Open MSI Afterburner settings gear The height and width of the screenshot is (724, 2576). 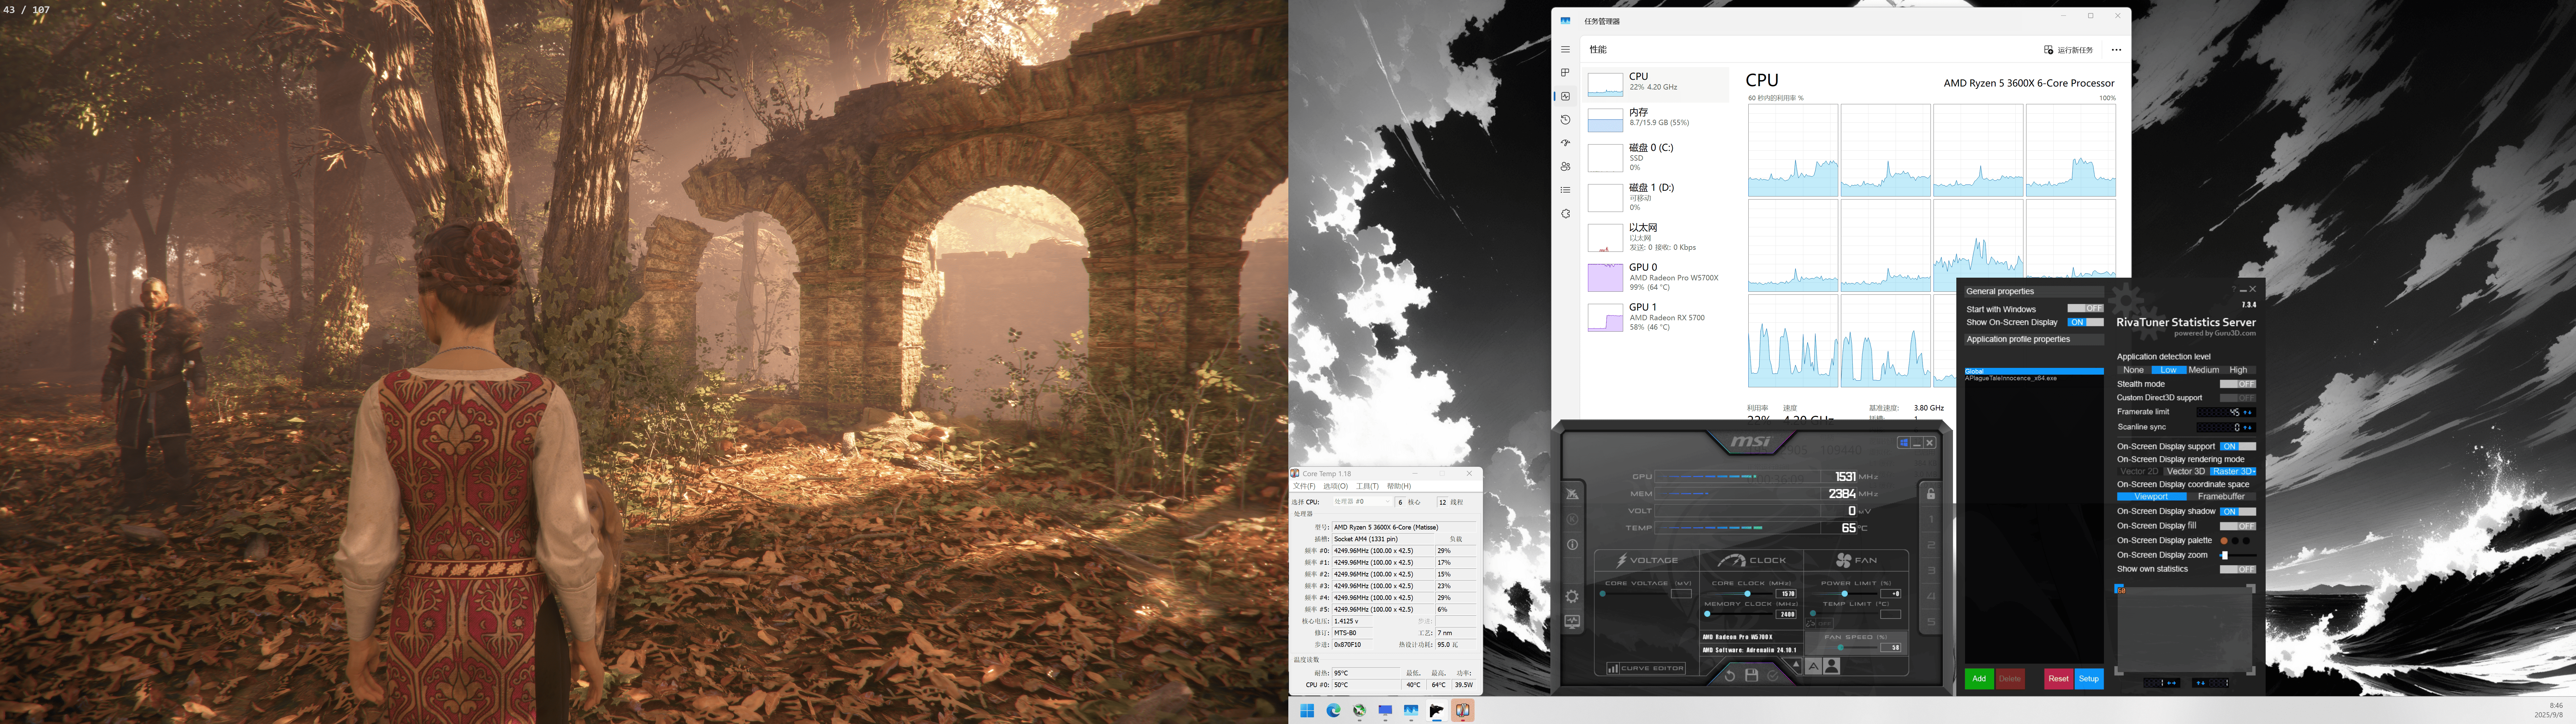click(x=1572, y=597)
